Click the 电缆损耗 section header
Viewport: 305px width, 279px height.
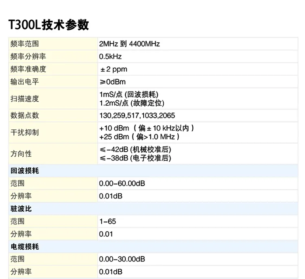click(x=24, y=247)
